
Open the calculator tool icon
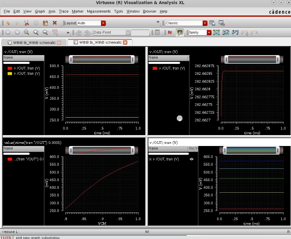pyautogui.click(x=157, y=33)
